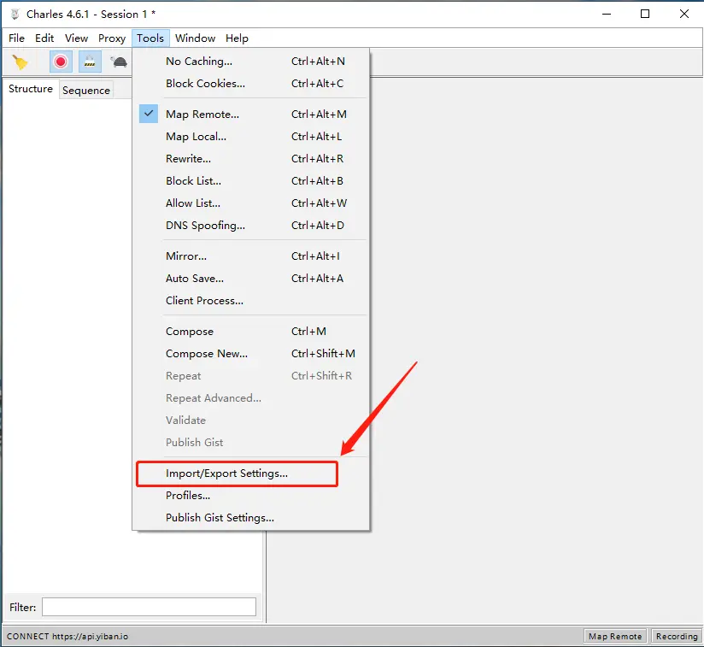
Task: Open Publish Gist Settings... entry
Action: (251, 518)
